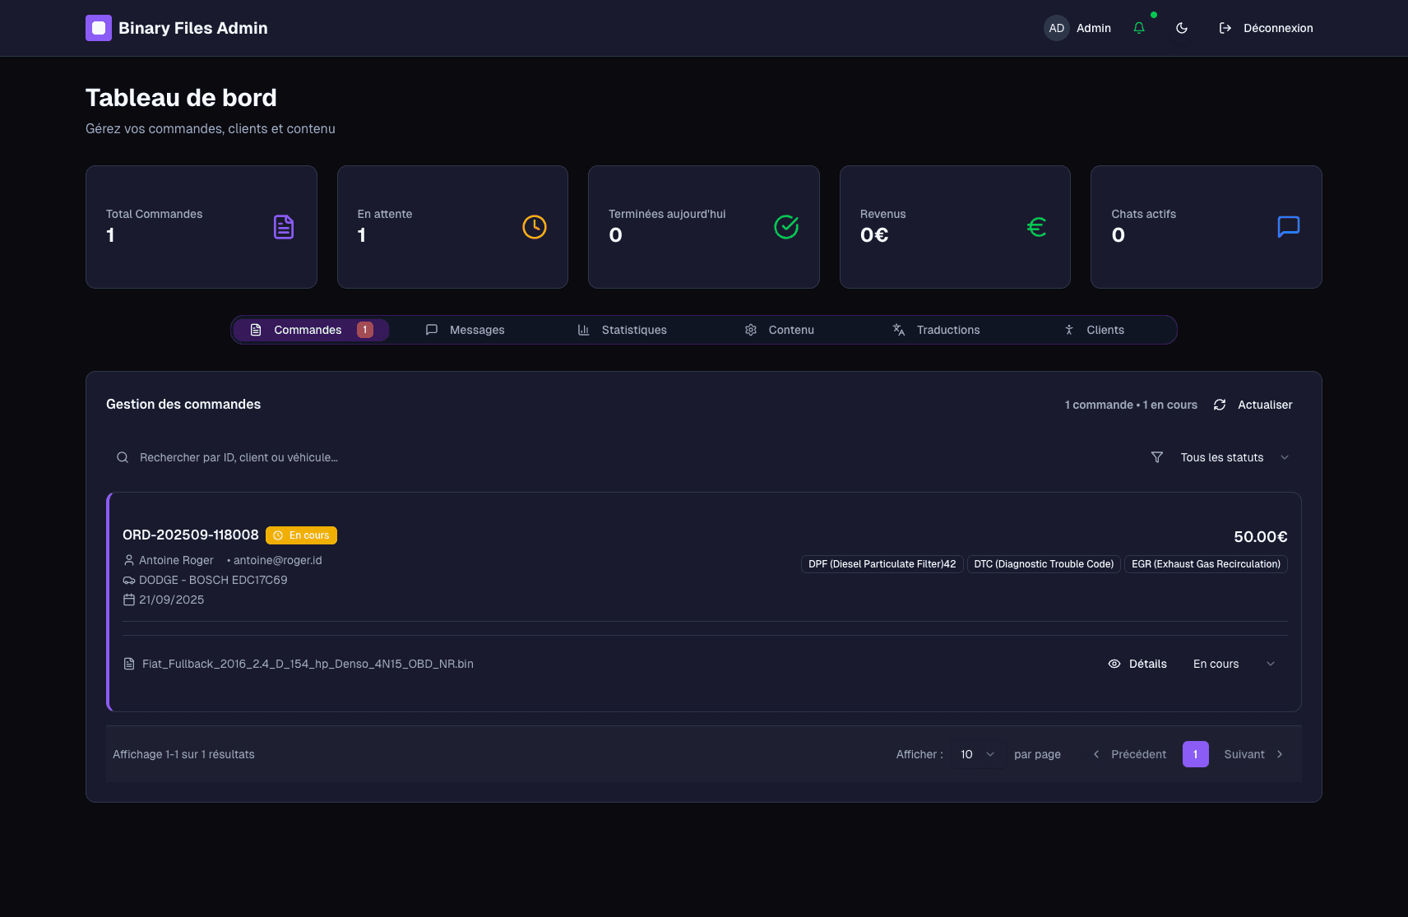Click the Revenus euro icon
This screenshot has width=1408, height=917.
point(1037,227)
